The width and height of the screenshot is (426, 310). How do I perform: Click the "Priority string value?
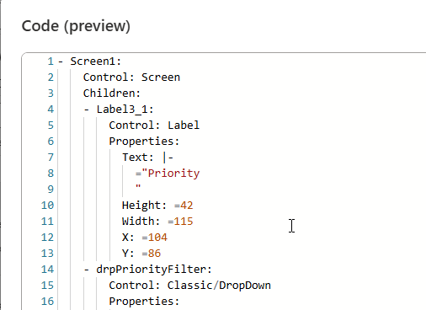tap(171, 174)
